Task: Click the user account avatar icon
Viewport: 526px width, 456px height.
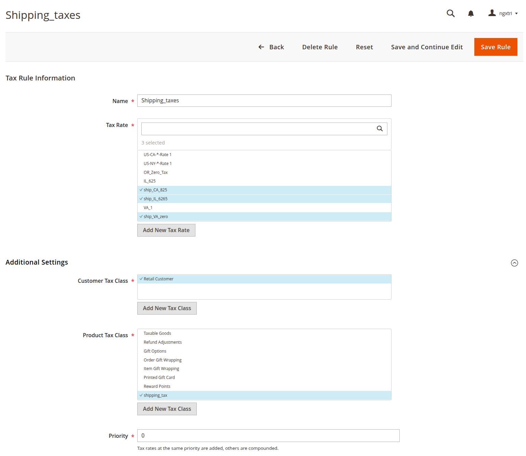Action: (x=492, y=13)
